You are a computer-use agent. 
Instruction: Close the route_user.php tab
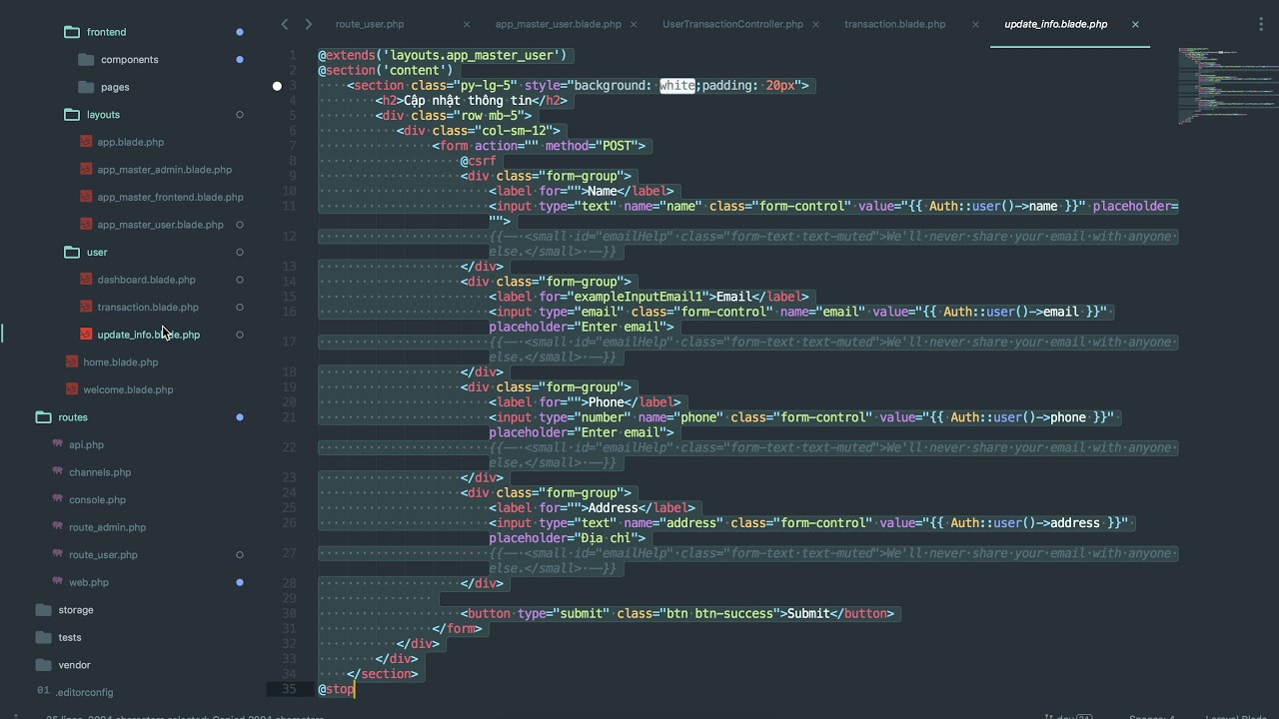point(467,24)
